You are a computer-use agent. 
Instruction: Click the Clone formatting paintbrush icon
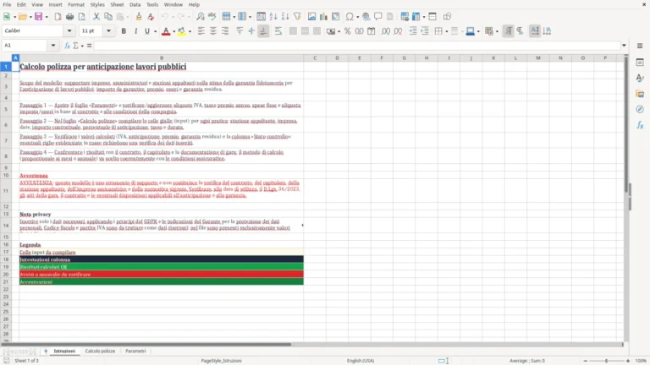[139, 17]
